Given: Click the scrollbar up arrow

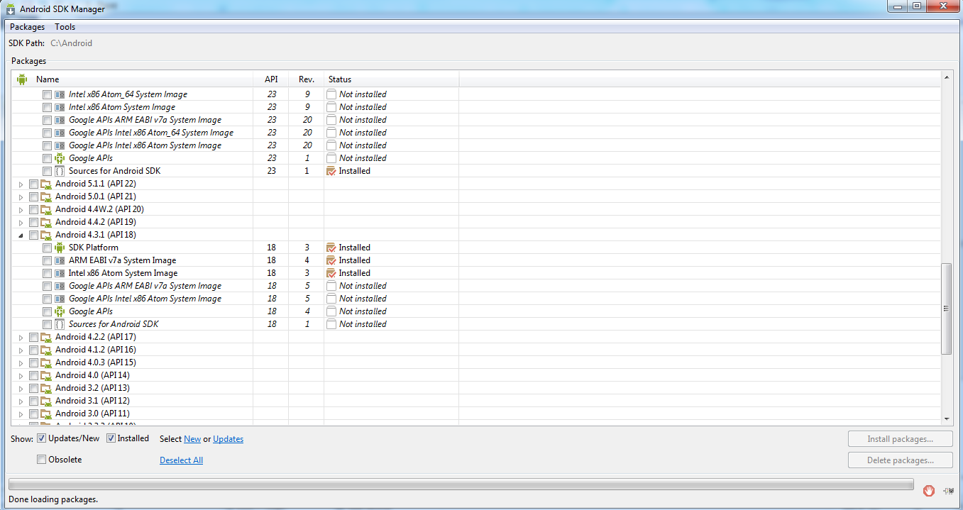Looking at the screenshot, I should point(946,77).
